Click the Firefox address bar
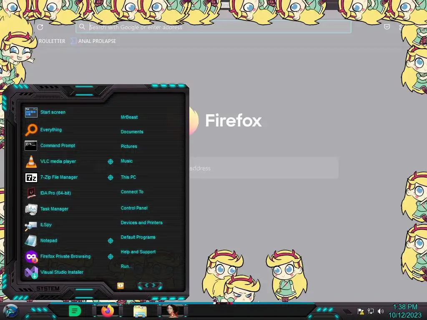This screenshot has height=320, width=427. [x=213, y=27]
